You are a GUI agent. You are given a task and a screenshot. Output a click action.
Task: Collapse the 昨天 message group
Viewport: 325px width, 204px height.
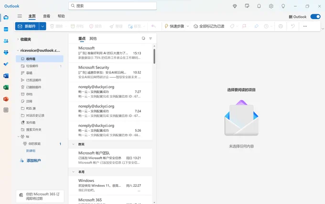pyautogui.click(x=74, y=144)
